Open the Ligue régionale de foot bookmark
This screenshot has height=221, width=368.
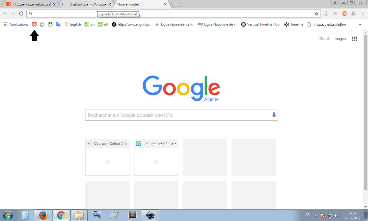(175, 25)
